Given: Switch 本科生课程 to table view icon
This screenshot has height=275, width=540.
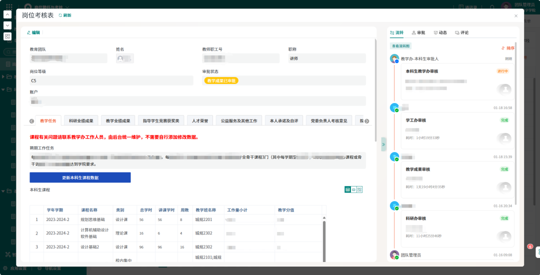Looking at the screenshot, I should [x=348, y=189].
